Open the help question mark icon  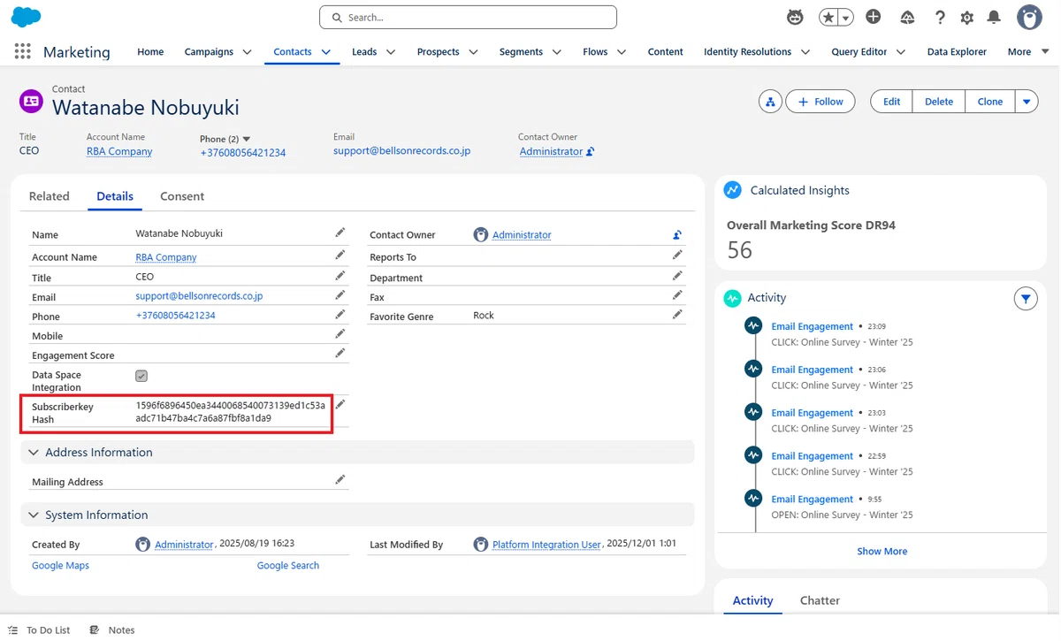click(940, 17)
